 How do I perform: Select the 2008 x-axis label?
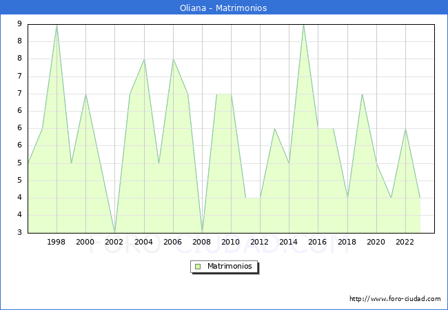pyautogui.click(x=202, y=242)
